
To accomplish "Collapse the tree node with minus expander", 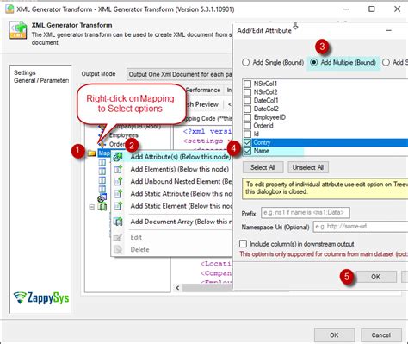I will coord(92,207).
